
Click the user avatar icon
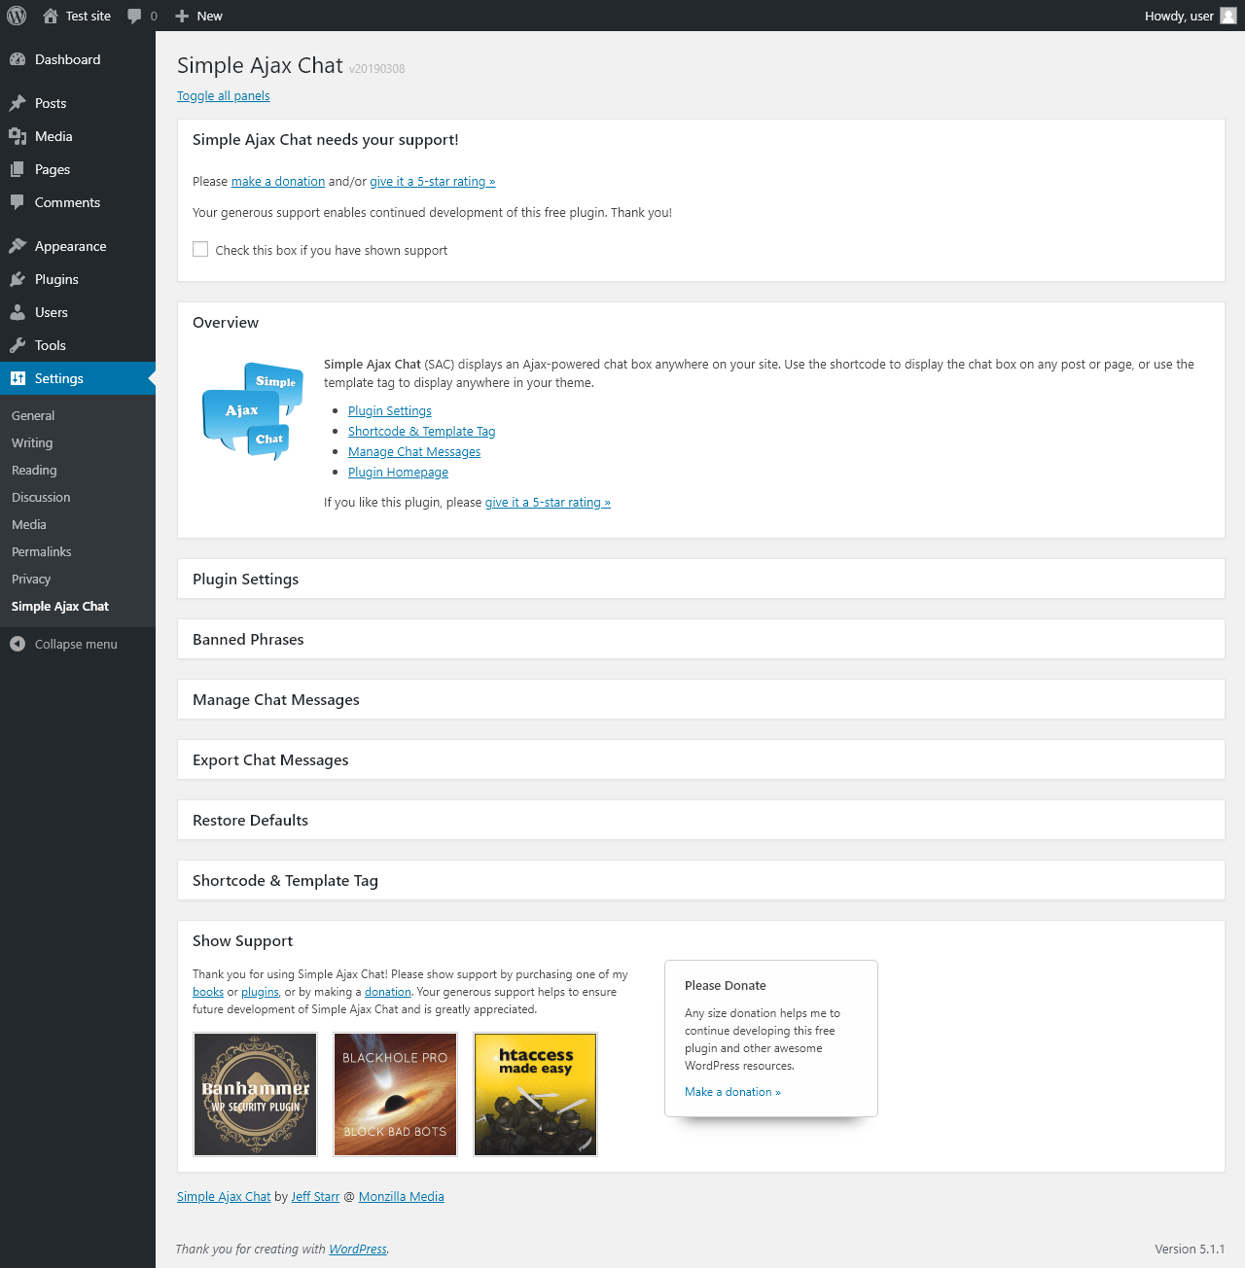(x=1228, y=16)
